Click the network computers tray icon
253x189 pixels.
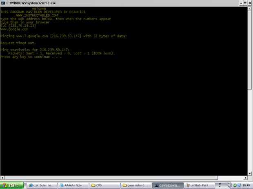239,185
